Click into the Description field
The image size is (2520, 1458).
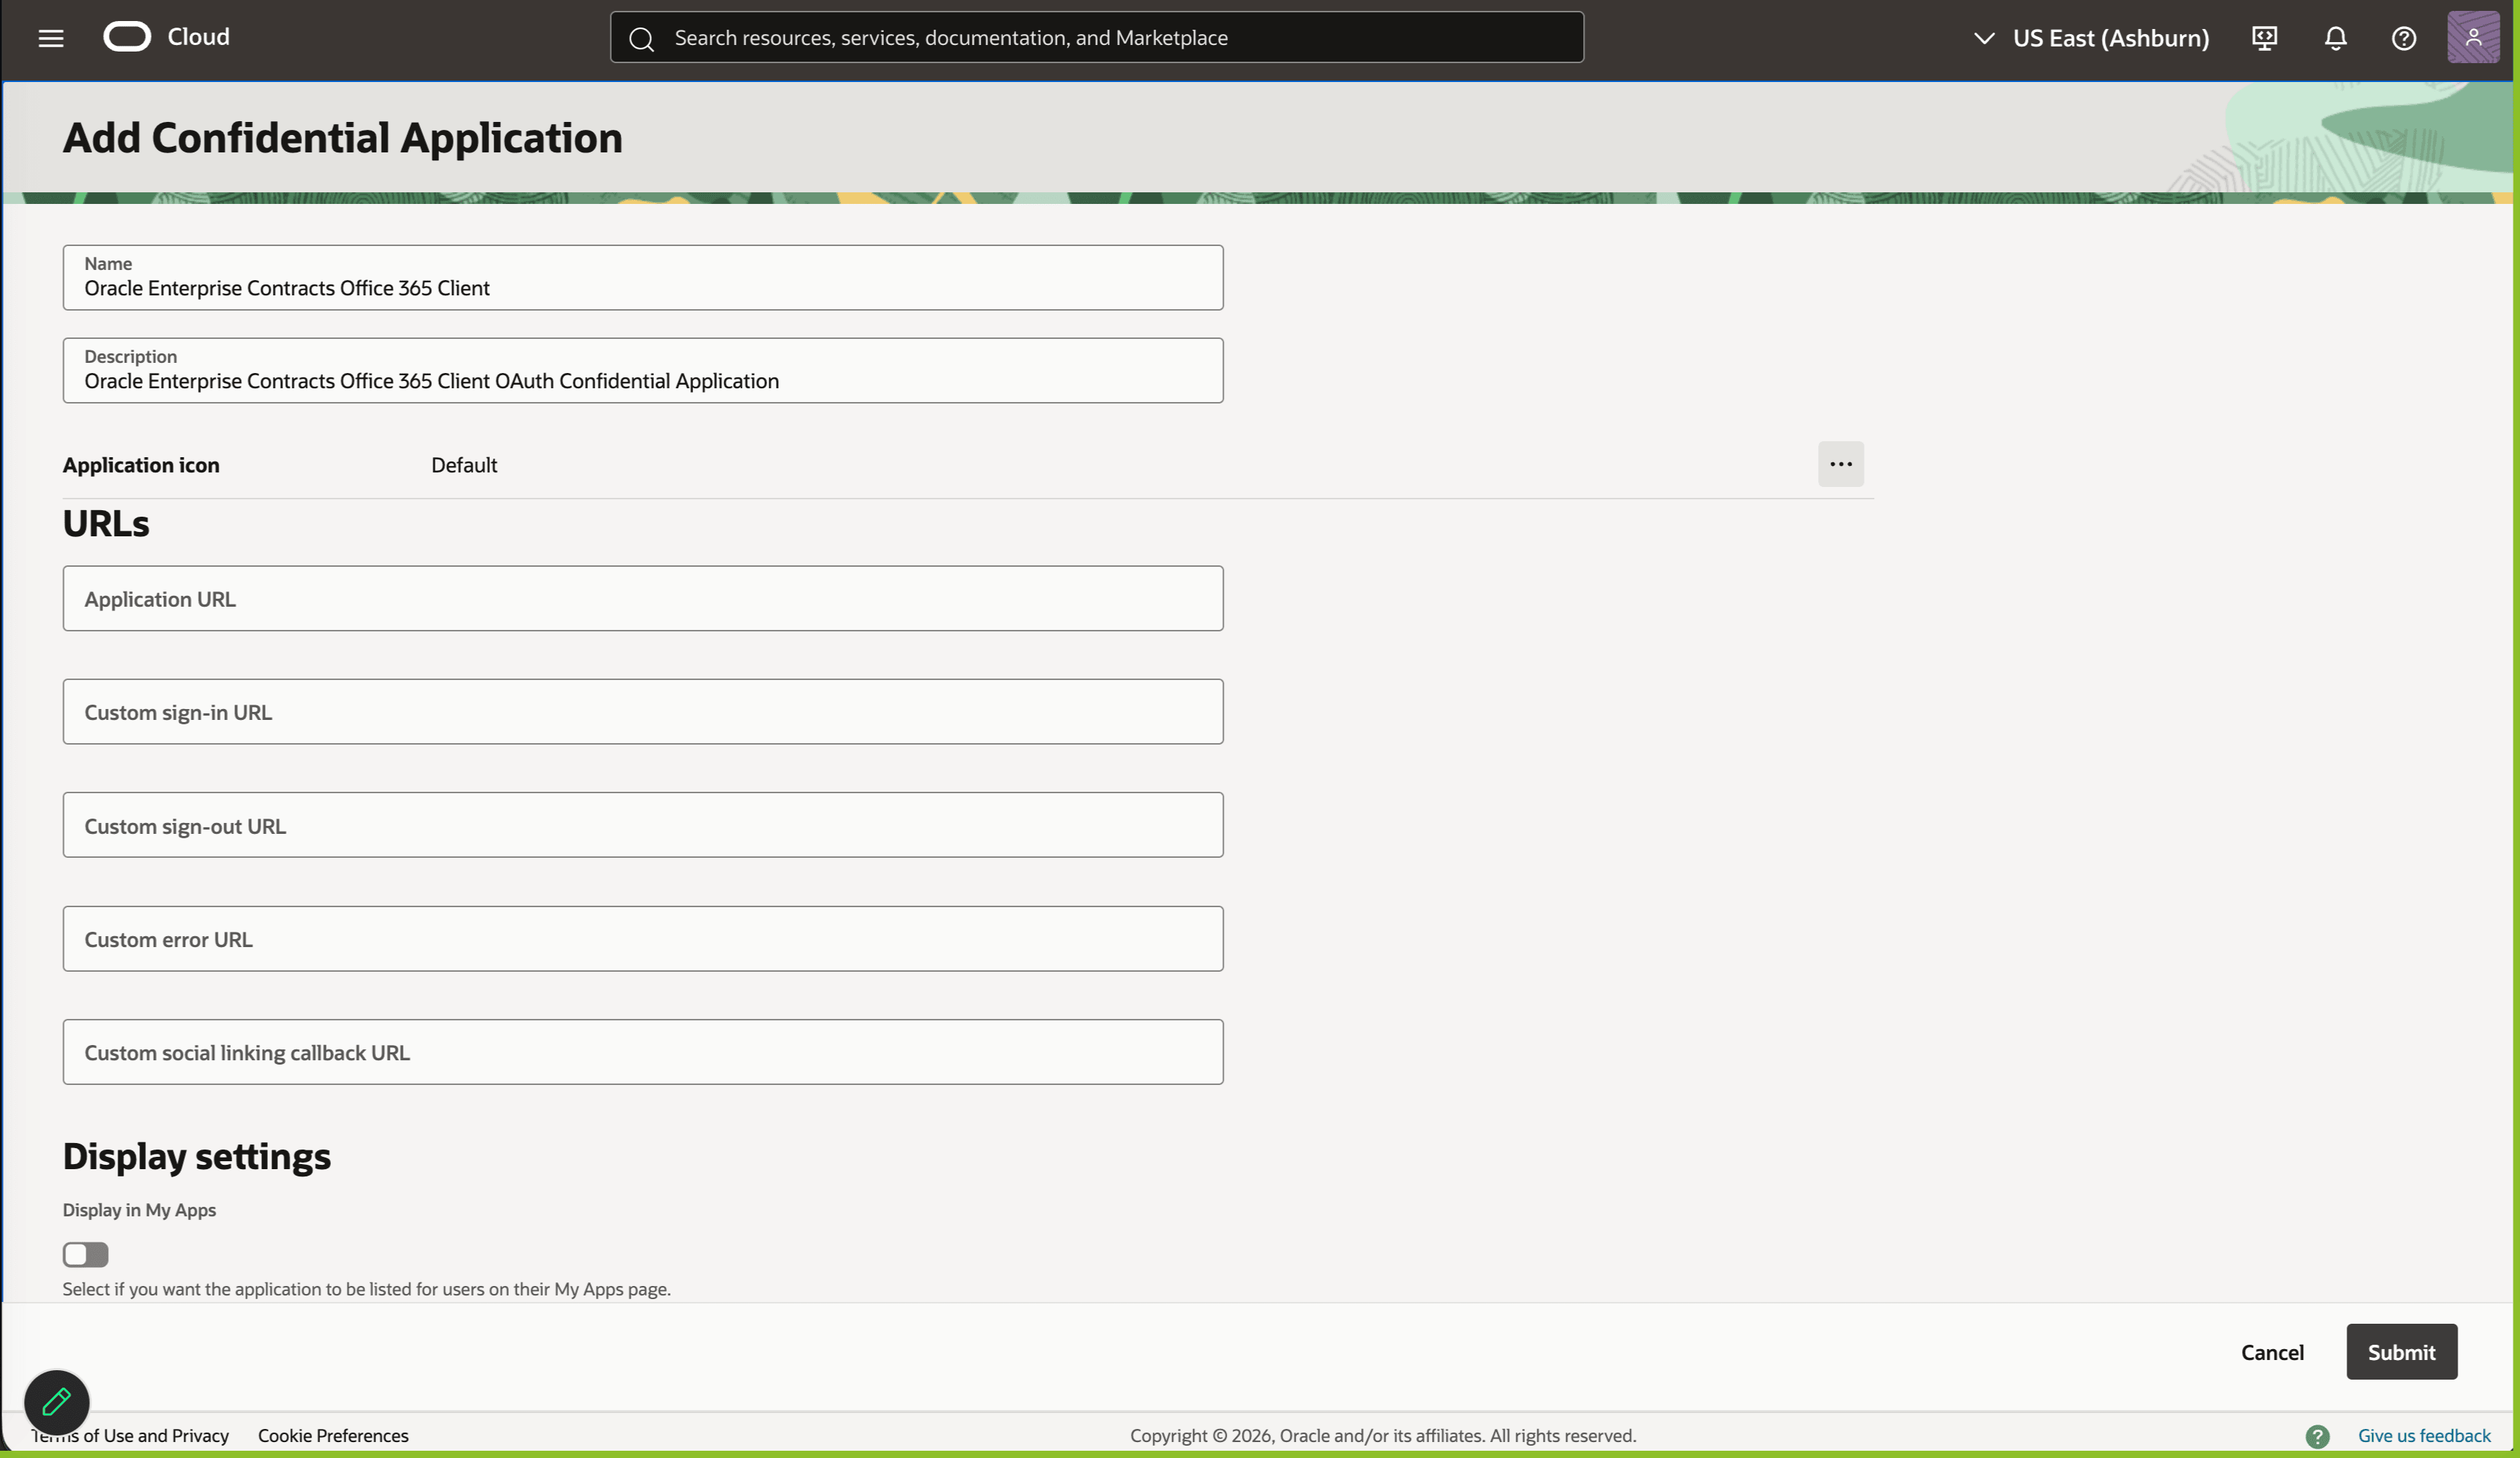(x=643, y=370)
